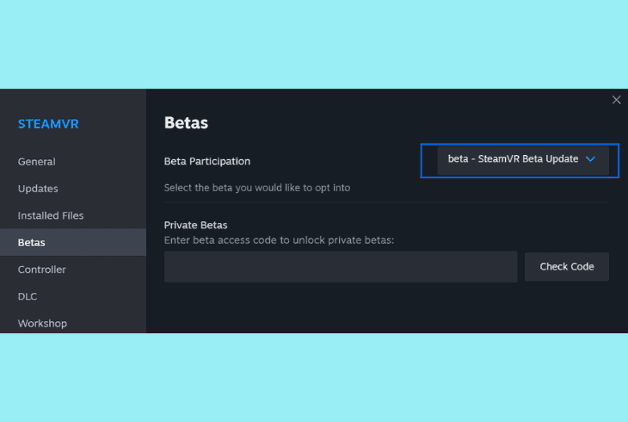Image resolution: width=628 pixels, height=422 pixels.
Task: Select the Betas sidebar item
Action: (x=73, y=242)
